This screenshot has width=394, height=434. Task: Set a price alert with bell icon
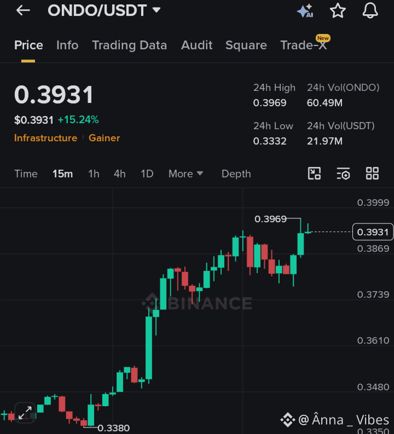(370, 11)
